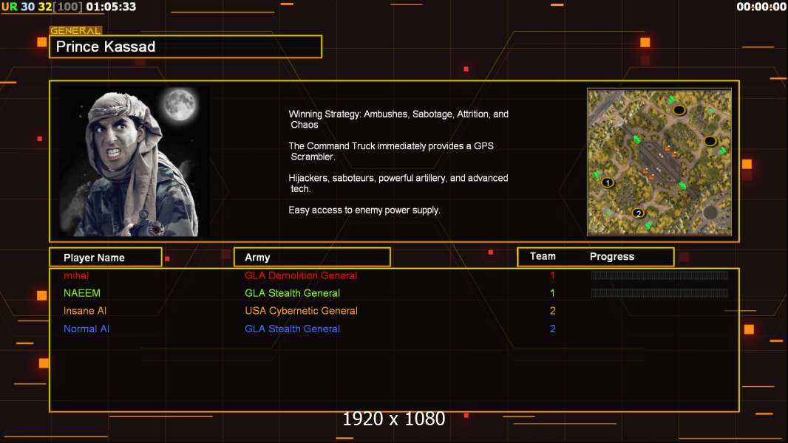This screenshot has width=788, height=443.
Task: Click the Prince Kassad portrait image
Action: coord(134,161)
